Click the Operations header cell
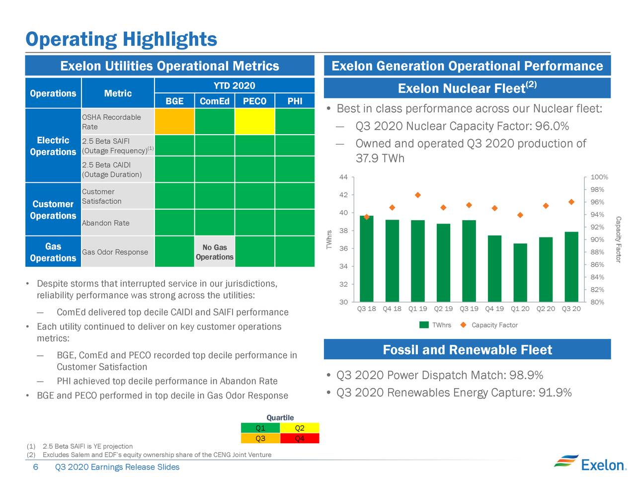This screenshot has width=636, height=477. [x=53, y=93]
